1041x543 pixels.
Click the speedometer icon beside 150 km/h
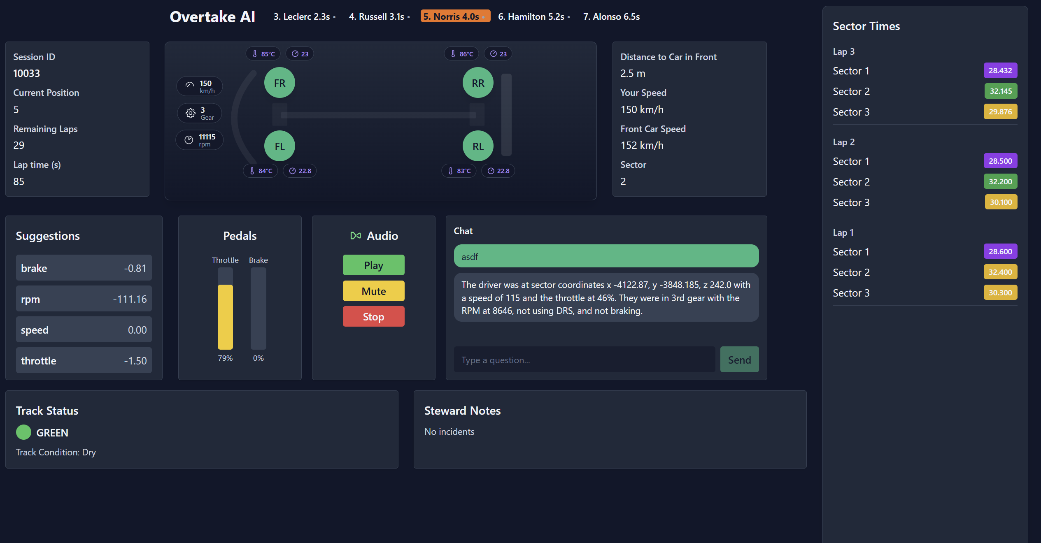(x=190, y=86)
